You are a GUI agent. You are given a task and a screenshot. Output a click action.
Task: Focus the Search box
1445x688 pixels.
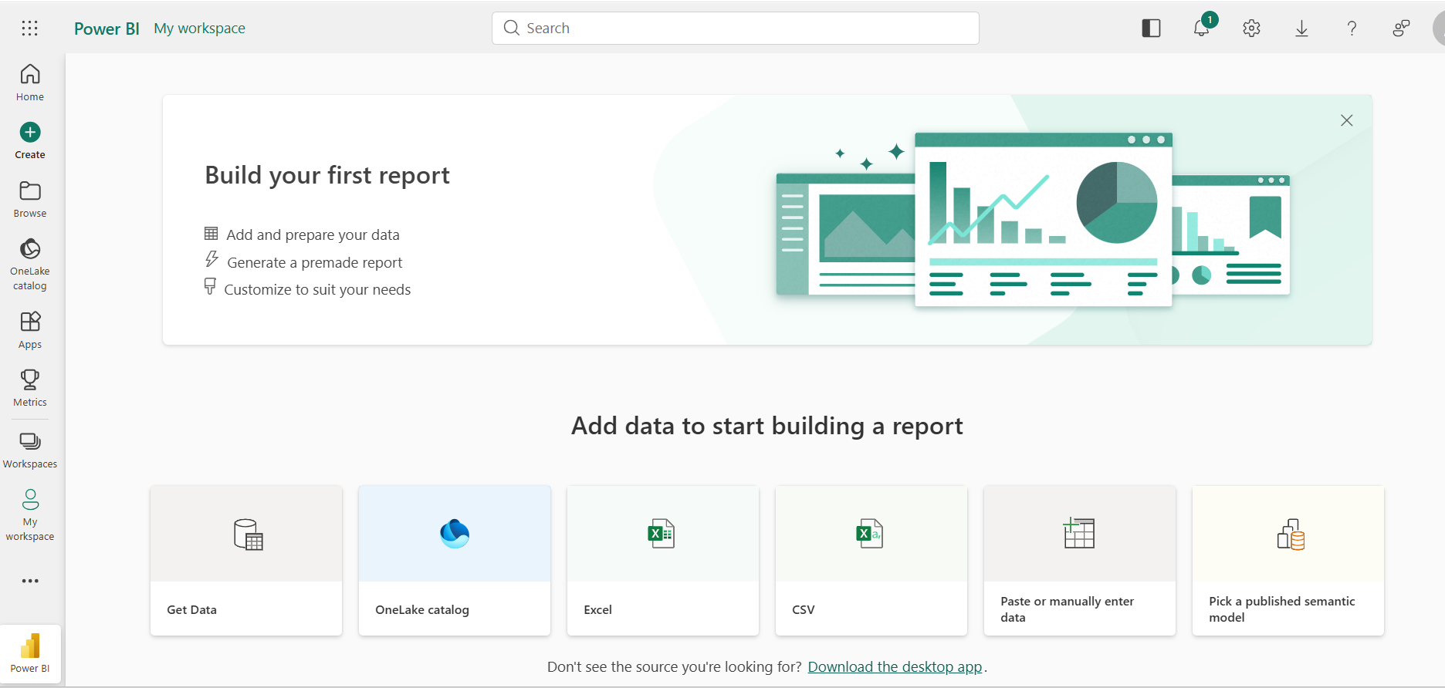[736, 29]
